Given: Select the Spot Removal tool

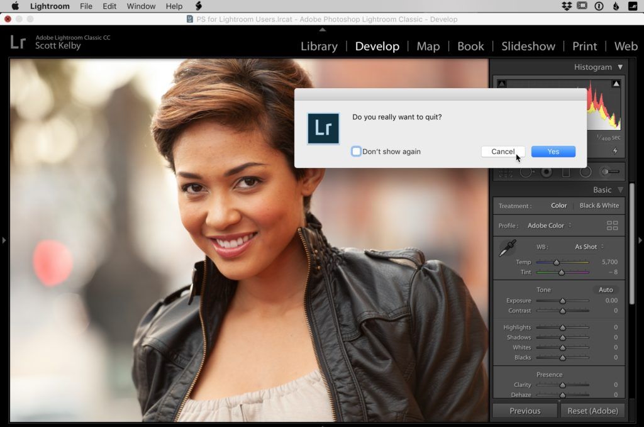Looking at the screenshot, I should click(x=526, y=172).
